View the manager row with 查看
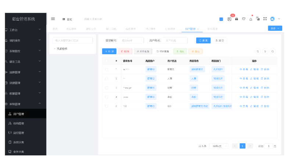This screenshot has height=166, width=294. click(244, 88)
